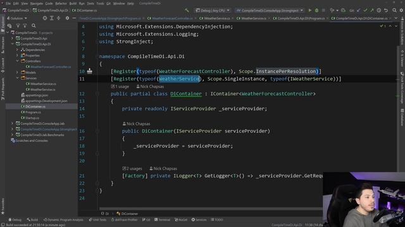This screenshot has height=227, width=405.
Task: Open the run configuration selector dropdown
Action: pyautogui.click(x=270, y=11)
